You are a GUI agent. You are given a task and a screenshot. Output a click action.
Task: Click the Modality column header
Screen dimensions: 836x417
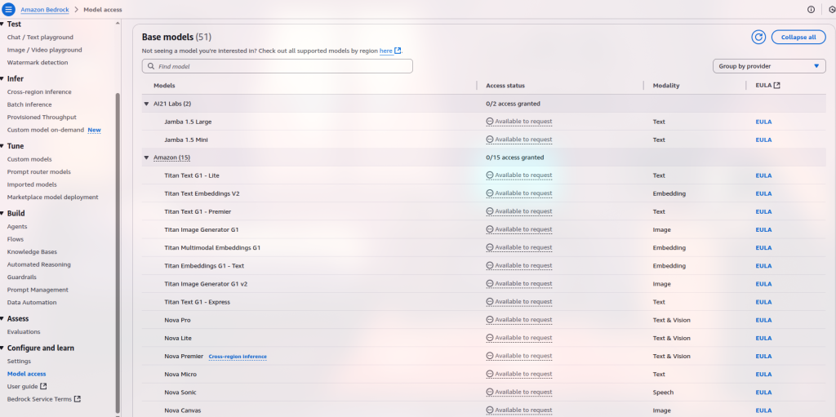pos(666,86)
